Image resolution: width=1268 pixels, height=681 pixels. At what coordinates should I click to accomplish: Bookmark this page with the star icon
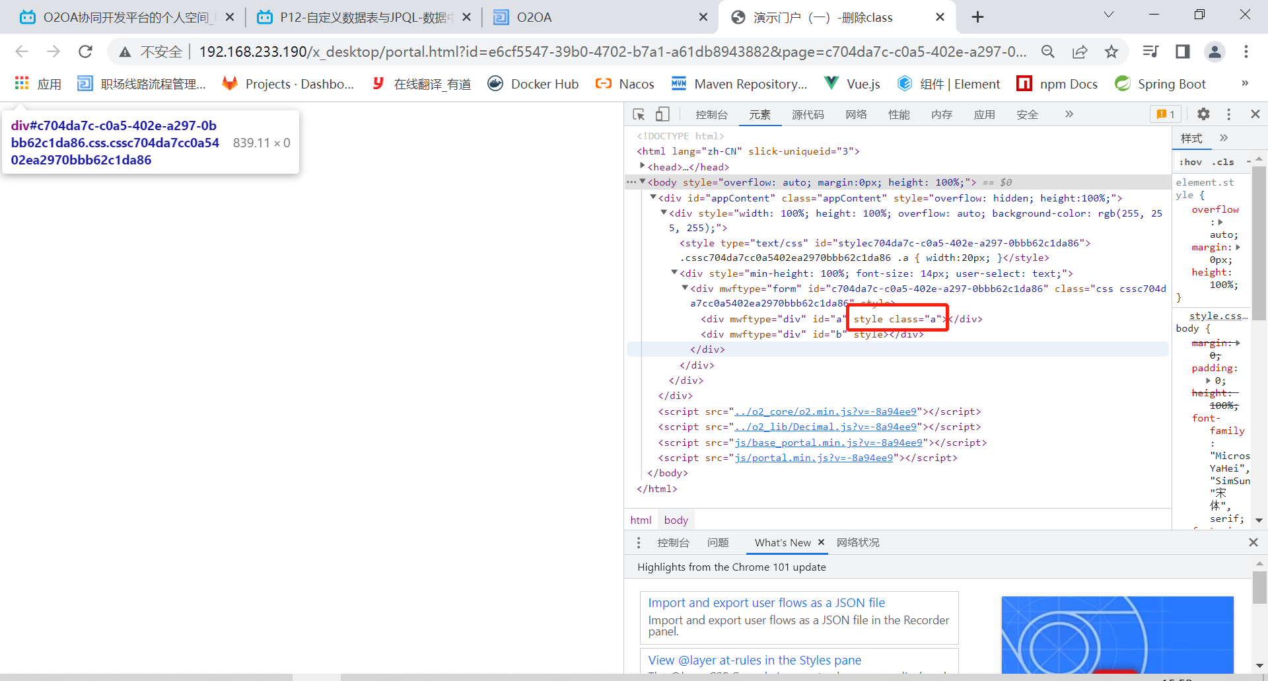1111,52
